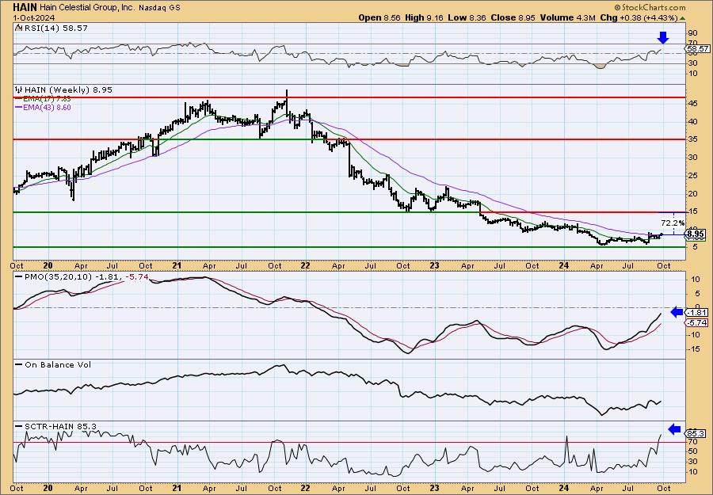Image resolution: width=713 pixels, height=495 pixels.
Task: Click the 'Hain Celestial Group, Inc.' company name
Action: (88, 8)
